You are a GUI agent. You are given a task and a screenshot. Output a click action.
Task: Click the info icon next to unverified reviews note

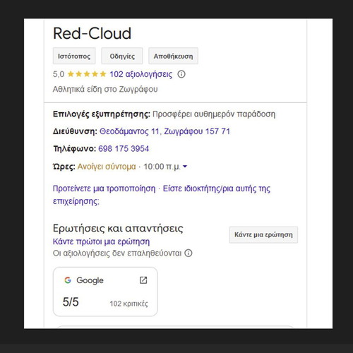189,253
